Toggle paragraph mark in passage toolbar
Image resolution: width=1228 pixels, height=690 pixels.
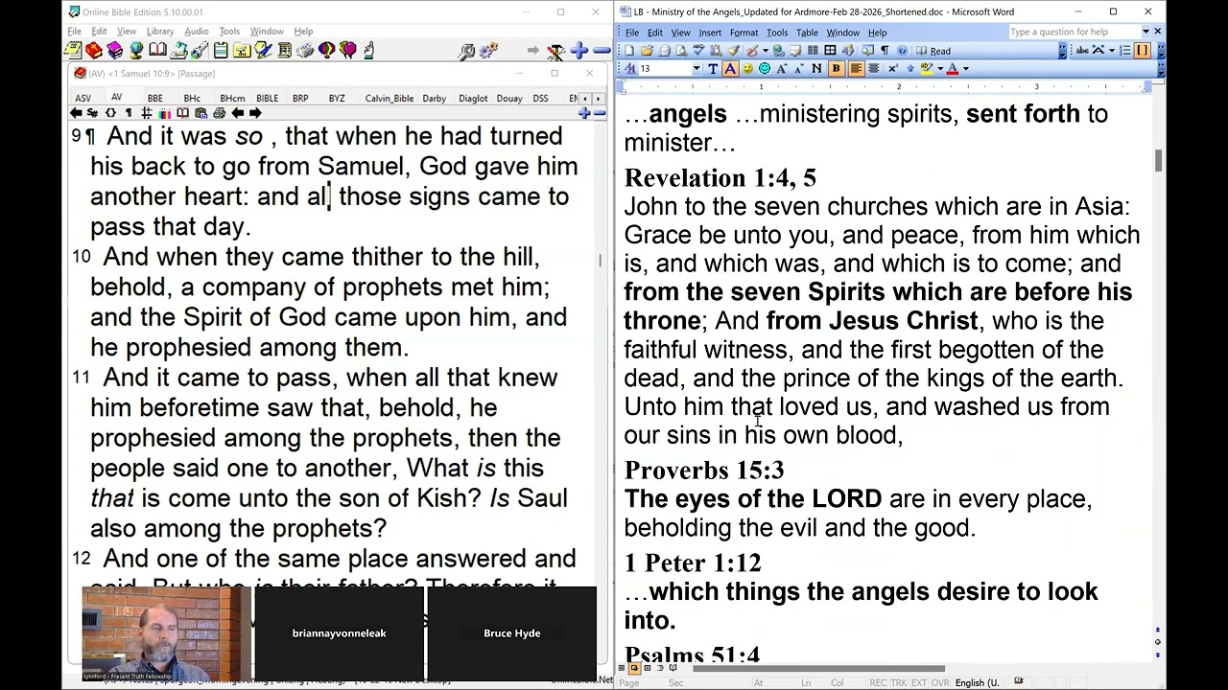(129, 113)
